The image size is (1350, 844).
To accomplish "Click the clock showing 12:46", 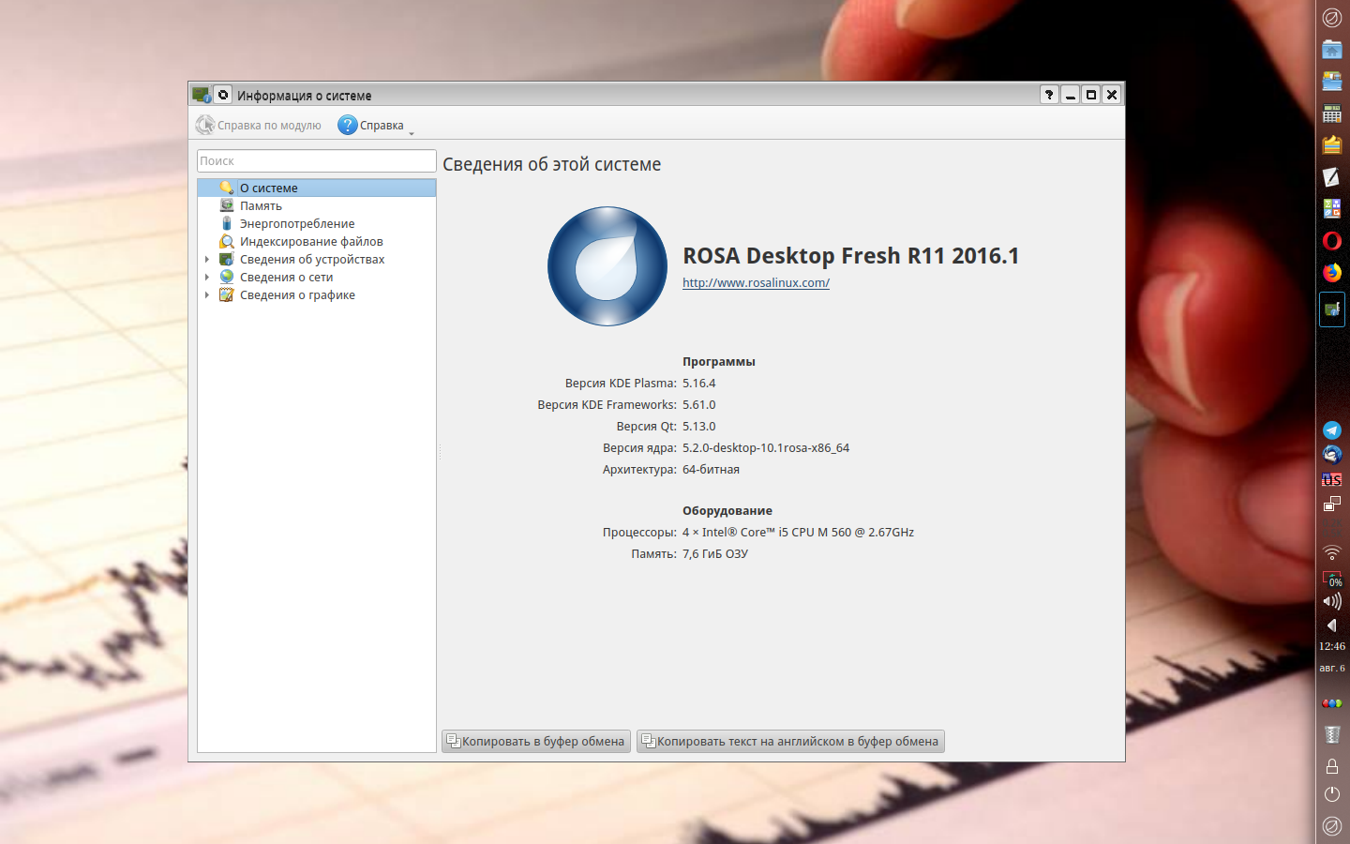I will click(1332, 646).
